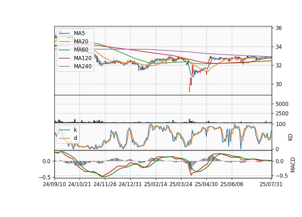
Task: Click the MA20 legend label
Action: coord(81,42)
